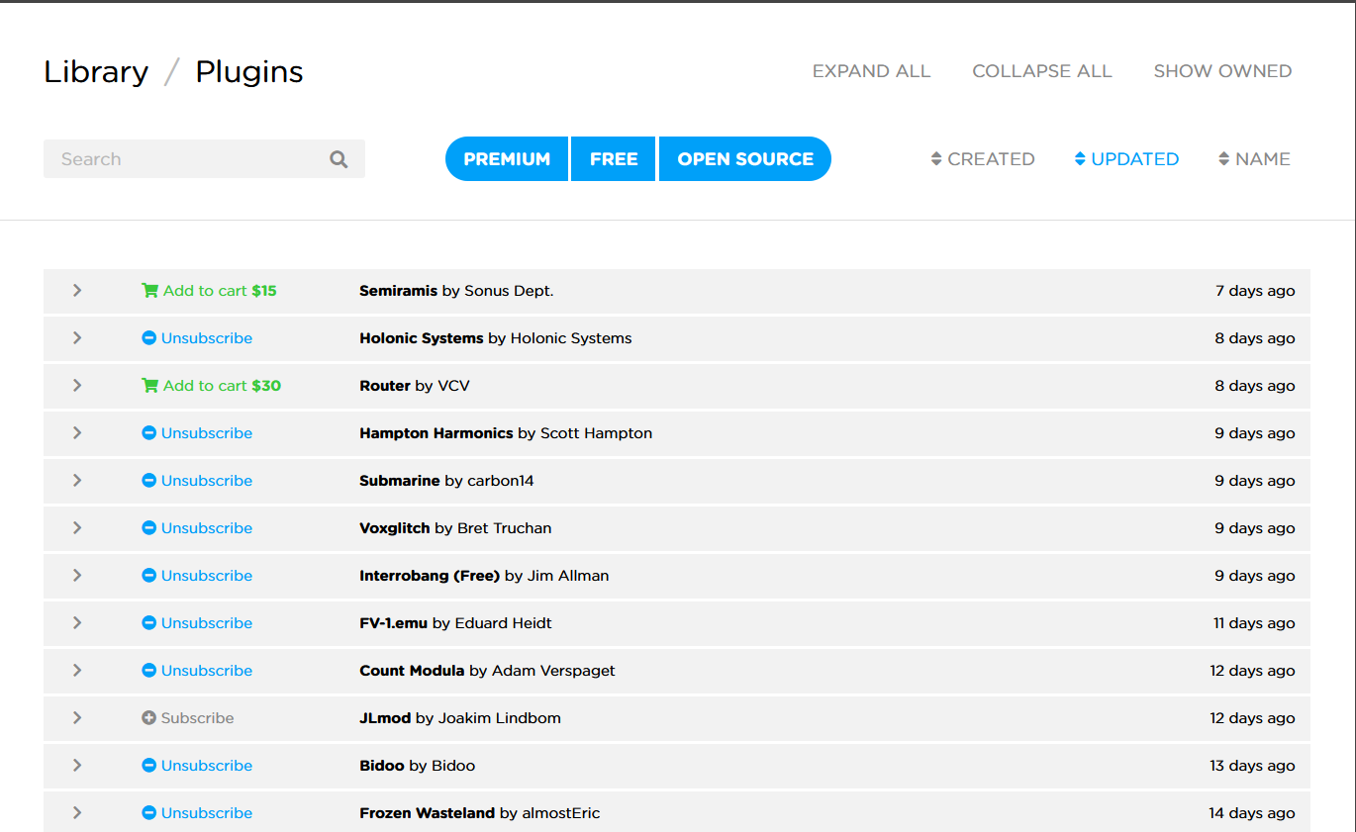Click minus icon in Voxglitch row
This screenshot has width=1356, height=832.
coord(148,528)
